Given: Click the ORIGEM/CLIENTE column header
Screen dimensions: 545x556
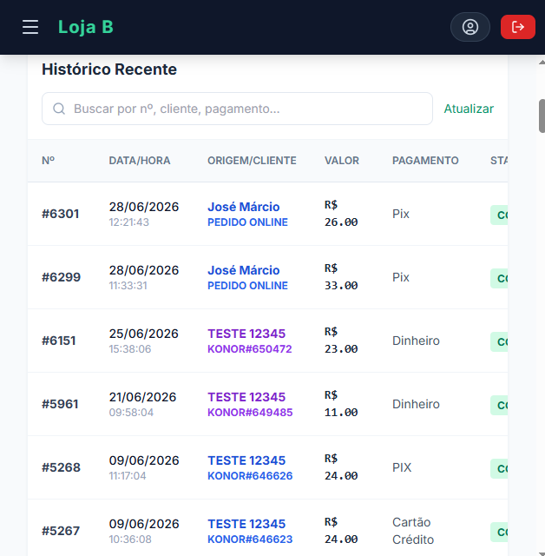Looking at the screenshot, I should pos(252,161).
